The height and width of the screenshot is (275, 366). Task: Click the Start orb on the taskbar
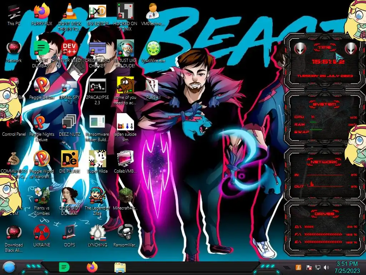[x=9, y=267]
